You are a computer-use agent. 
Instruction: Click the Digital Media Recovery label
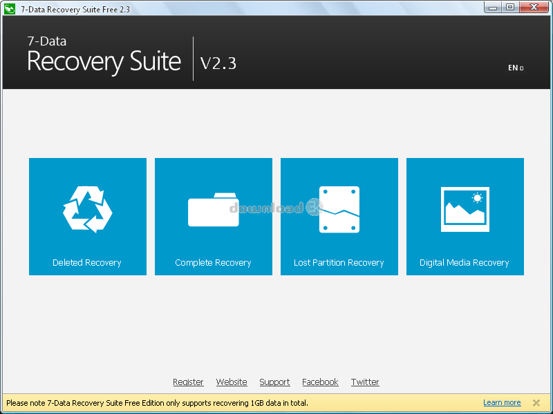click(464, 263)
